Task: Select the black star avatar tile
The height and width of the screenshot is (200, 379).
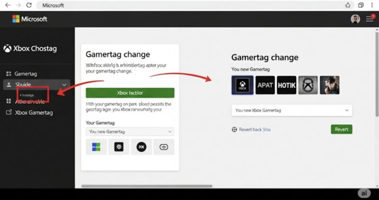Action: (119, 147)
